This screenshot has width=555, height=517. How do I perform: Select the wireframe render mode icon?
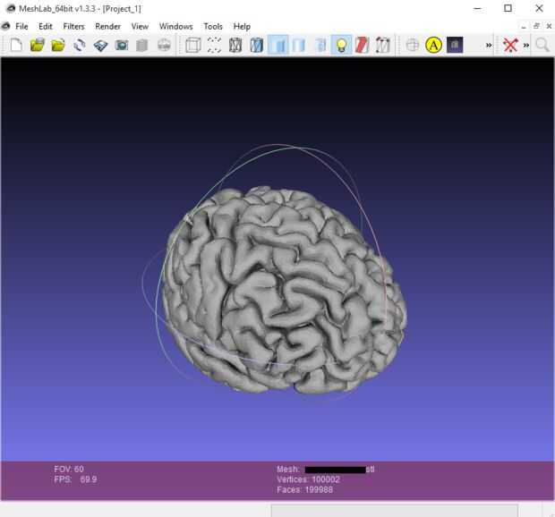click(x=235, y=45)
